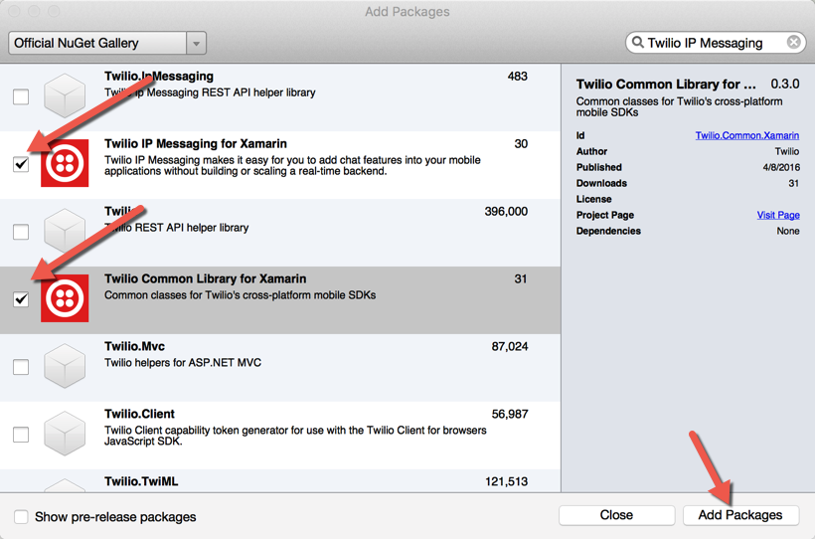Click the Twilio REST API helper library description
The height and width of the screenshot is (539, 815).
click(x=177, y=228)
